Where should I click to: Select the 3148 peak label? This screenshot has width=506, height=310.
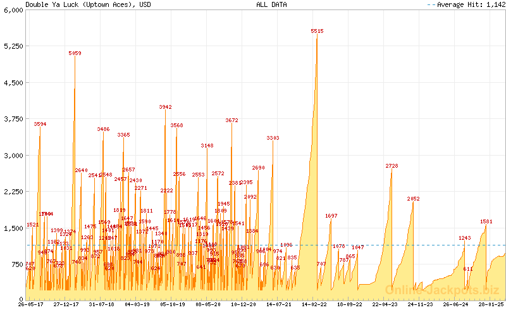pyautogui.click(x=207, y=146)
